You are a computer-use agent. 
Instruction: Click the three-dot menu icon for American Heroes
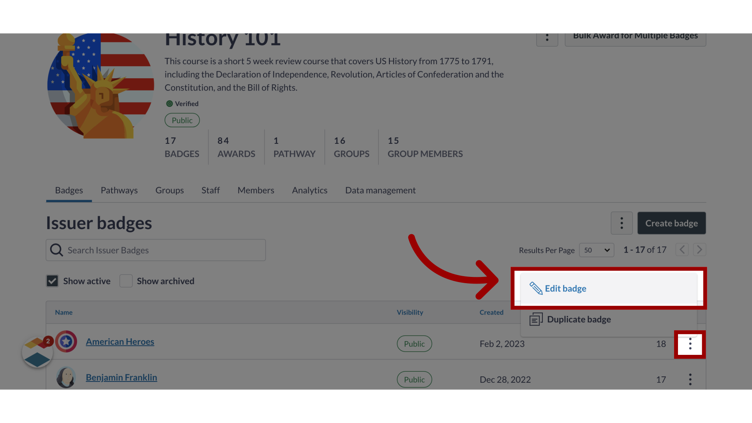point(690,343)
